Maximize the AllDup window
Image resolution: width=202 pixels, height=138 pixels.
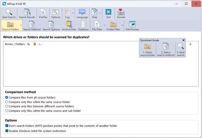point(186,4)
